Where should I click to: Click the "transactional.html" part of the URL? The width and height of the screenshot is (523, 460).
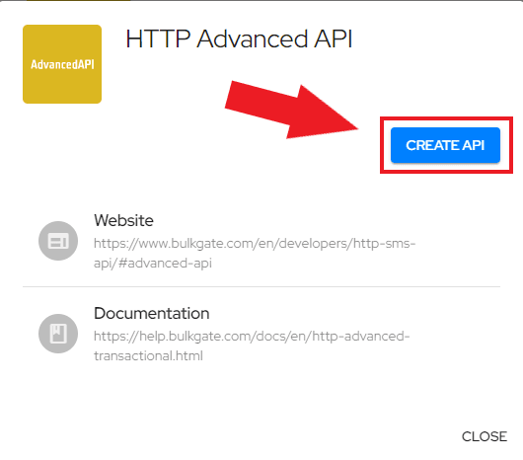pyautogui.click(x=148, y=356)
